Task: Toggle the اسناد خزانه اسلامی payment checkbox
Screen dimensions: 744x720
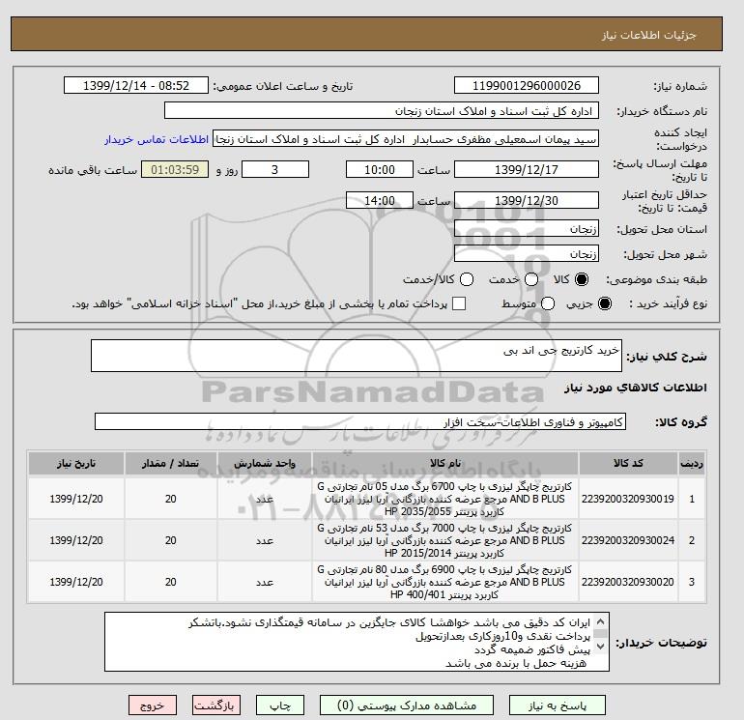Action: pyautogui.click(x=459, y=303)
